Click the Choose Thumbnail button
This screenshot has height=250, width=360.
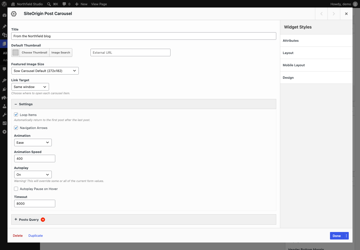pyautogui.click(x=34, y=52)
